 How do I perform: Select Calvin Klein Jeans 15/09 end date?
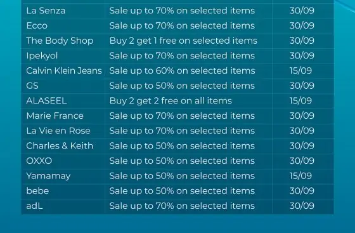pos(300,70)
